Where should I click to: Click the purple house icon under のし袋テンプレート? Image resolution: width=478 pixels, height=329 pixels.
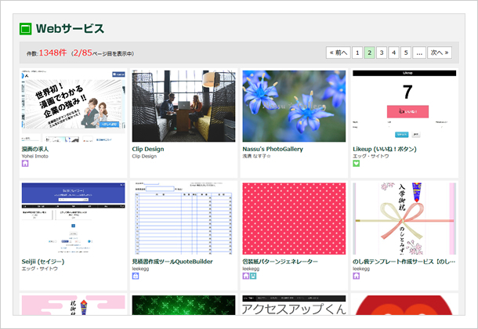(356, 276)
